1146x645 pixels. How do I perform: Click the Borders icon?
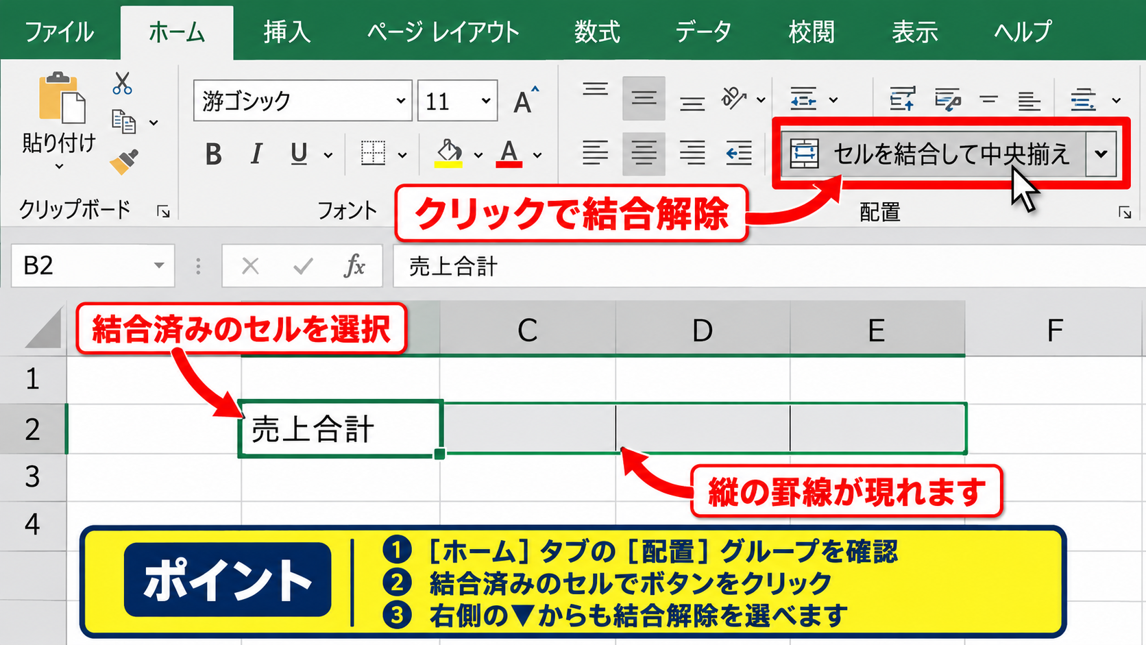[x=373, y=154]
